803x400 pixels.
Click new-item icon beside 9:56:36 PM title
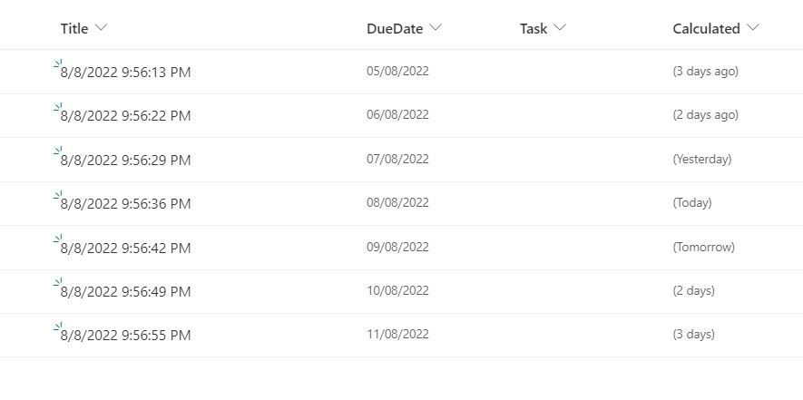pos(58,196)
